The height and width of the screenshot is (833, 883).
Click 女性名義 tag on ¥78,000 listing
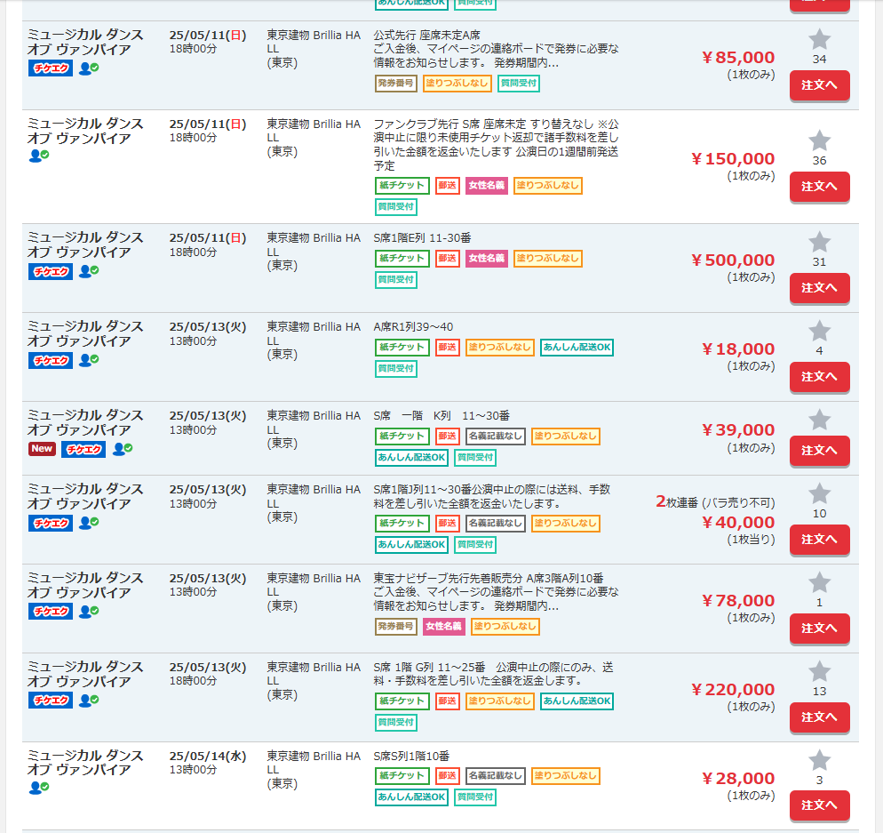[444, 626]
